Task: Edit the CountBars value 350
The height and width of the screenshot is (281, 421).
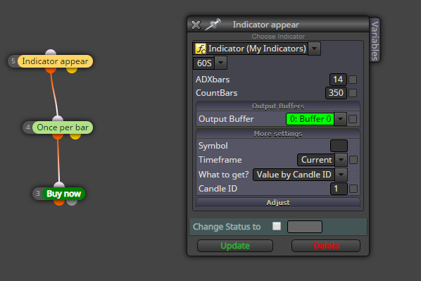Action: [336, 93]
